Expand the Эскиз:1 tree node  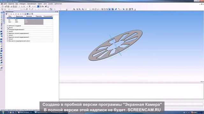pos(8,28)
